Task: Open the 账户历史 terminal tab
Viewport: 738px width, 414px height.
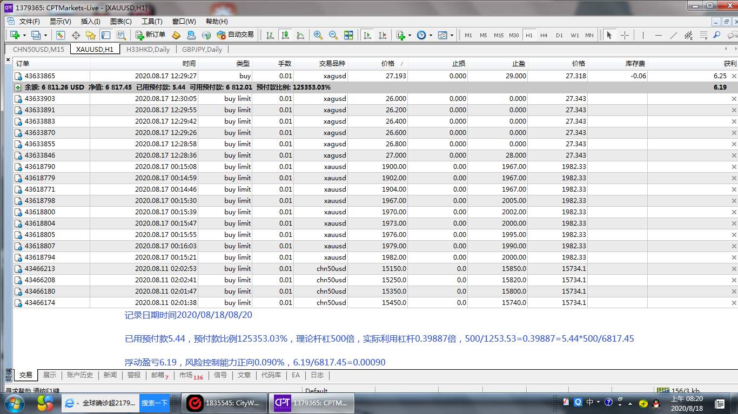Action: 80,375
